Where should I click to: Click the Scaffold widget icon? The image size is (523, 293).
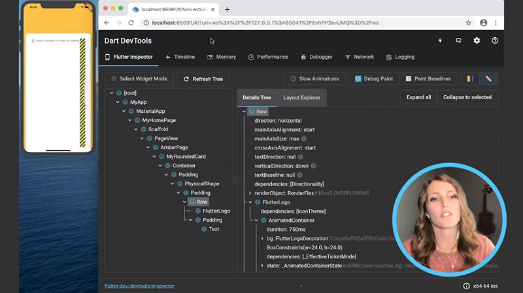(x=143, y=129)
